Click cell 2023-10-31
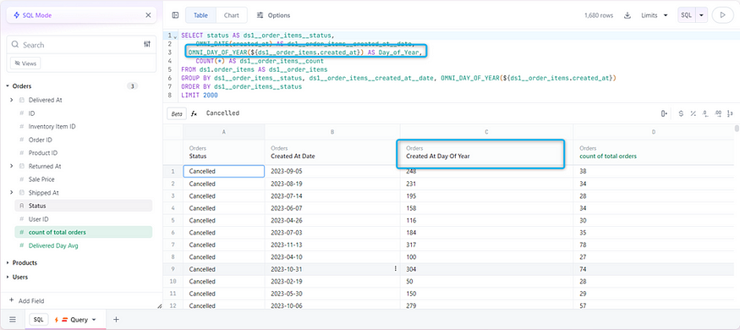The height and width of the screenshot is (330, 740). pos(332,269)
